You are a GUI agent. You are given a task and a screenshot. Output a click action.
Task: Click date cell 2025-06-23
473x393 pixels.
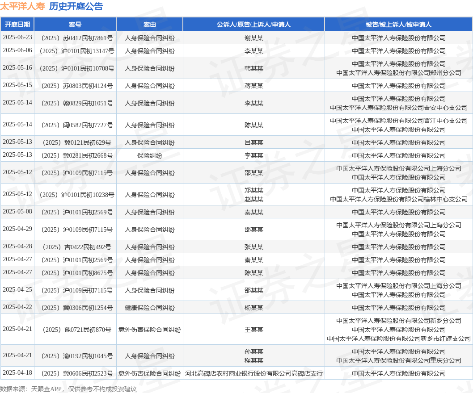pyautogui.click(x=17, y=38)
